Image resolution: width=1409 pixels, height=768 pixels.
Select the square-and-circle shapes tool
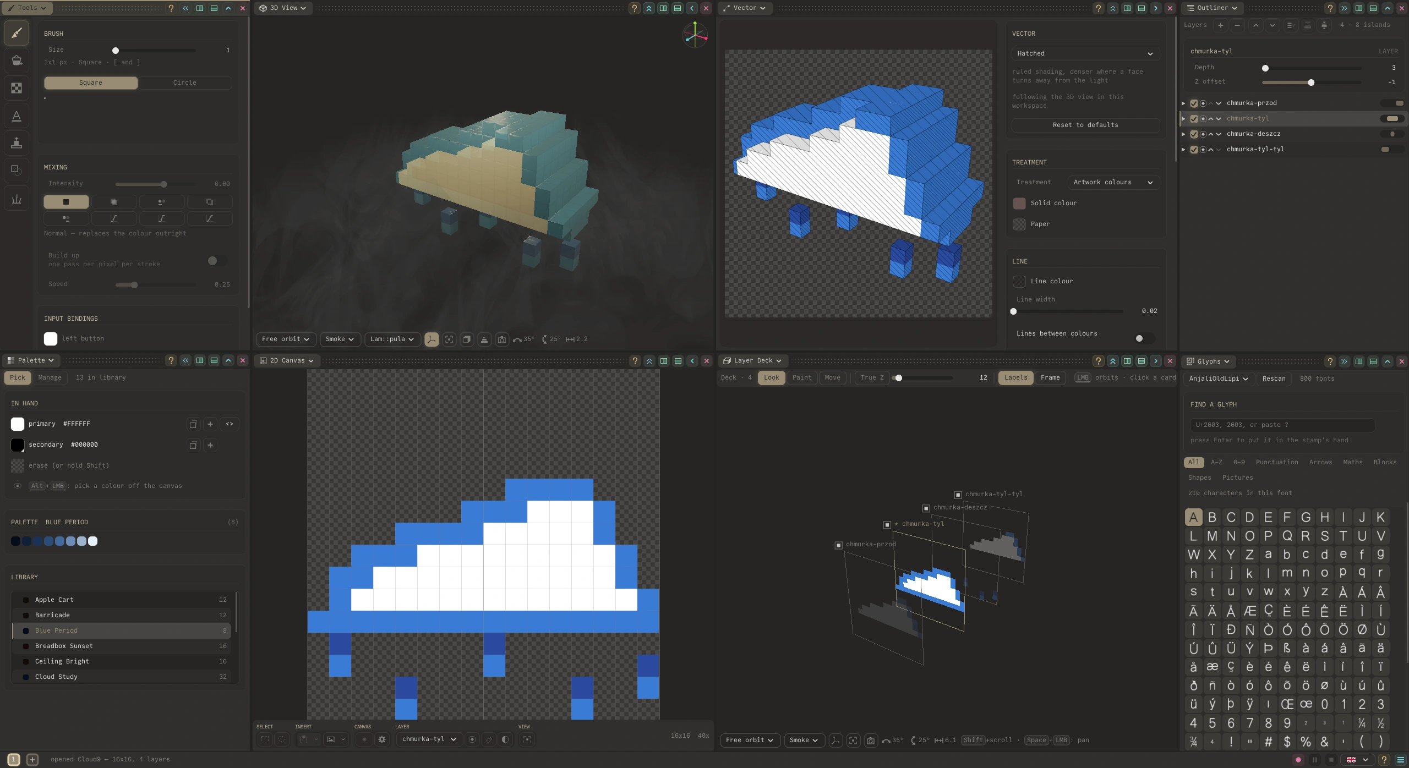[x=17, y=170]
